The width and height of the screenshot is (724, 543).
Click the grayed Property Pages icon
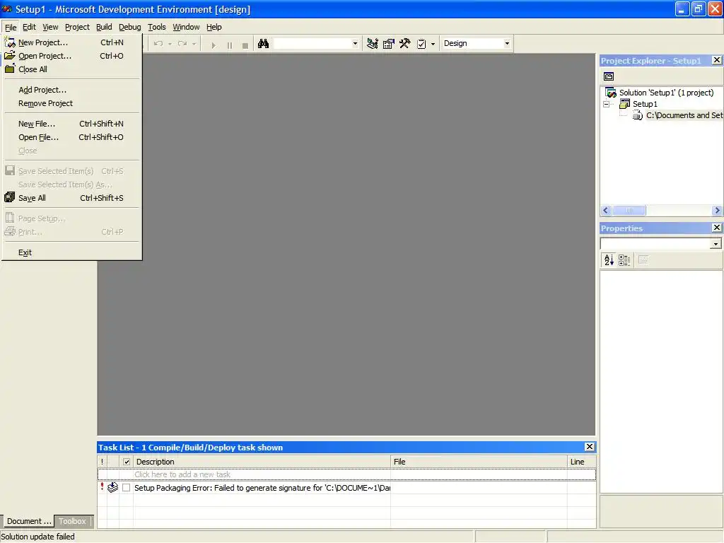[643, 260]
